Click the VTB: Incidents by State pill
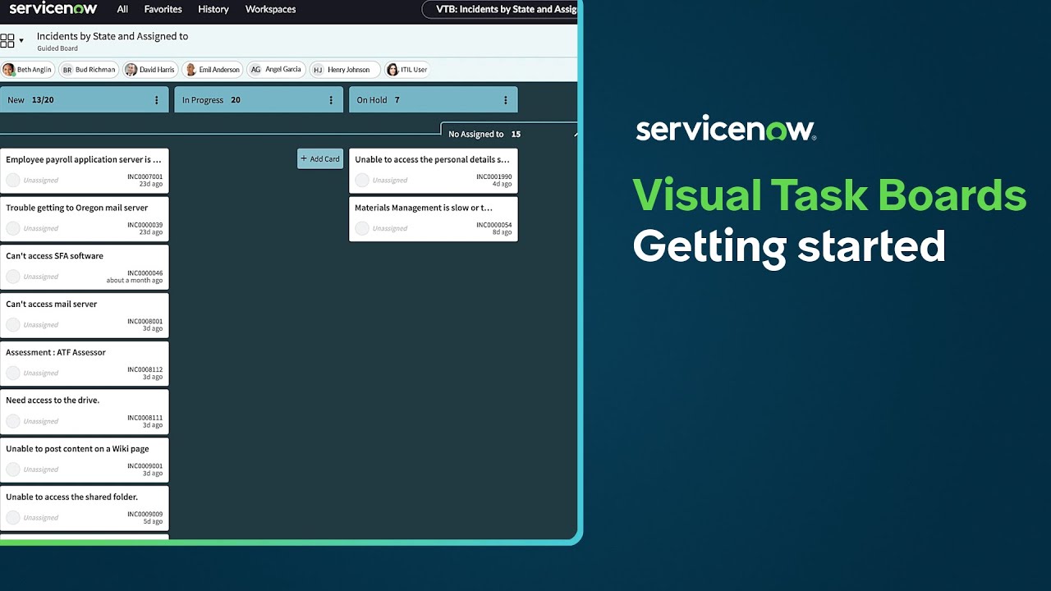Image resolution: width=1051 pixels, height=591 pixels. [500, 9]
